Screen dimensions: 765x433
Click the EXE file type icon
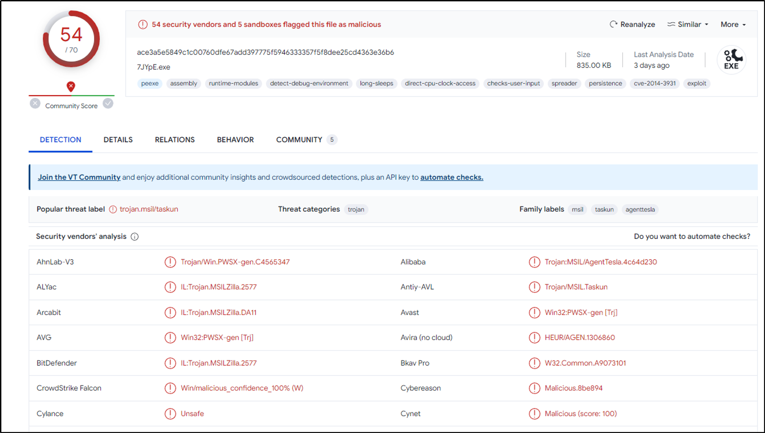pos(731,60)
